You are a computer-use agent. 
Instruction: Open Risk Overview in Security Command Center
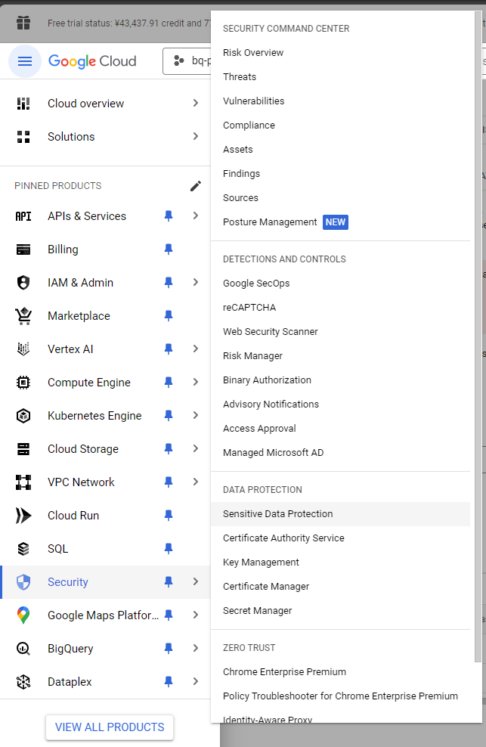click(x=253, y=53)
